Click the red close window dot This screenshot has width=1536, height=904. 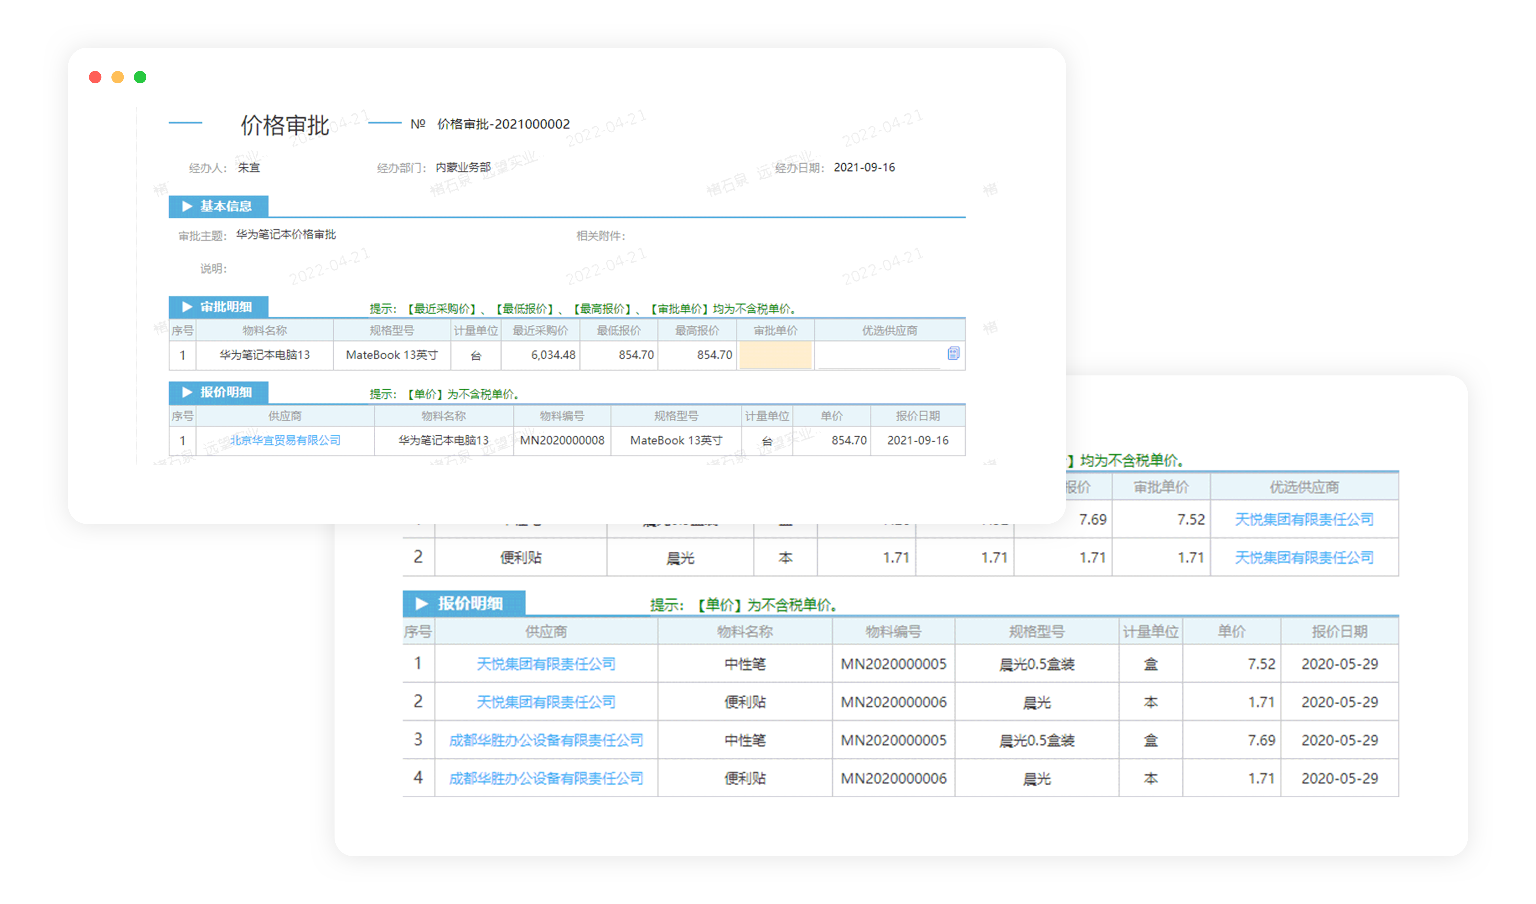95,77
